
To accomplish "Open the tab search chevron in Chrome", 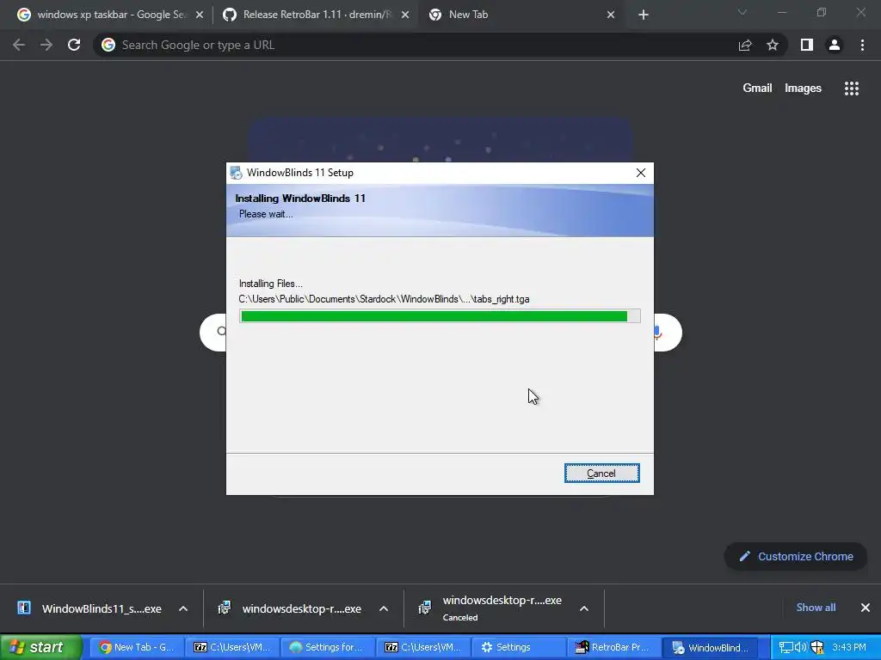I will coord(742,12).
